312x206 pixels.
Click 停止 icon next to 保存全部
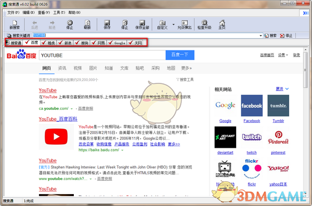[x=125, y=24]
